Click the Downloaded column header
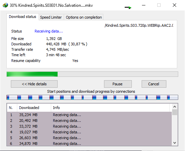This screenshot has width=185, height=151. [x=34, y=108]
